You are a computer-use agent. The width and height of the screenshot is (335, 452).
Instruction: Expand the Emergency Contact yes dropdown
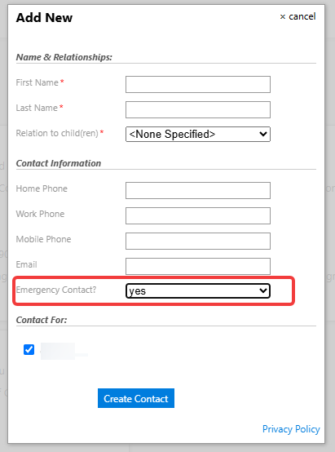[198, 290]
